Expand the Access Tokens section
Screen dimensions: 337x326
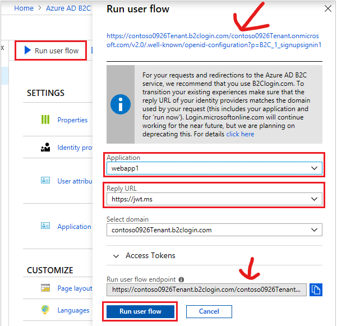click(144, 255)
